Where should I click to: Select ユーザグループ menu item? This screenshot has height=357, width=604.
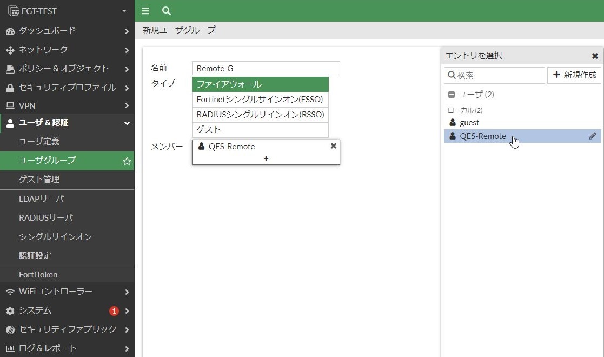tap(67, 161)
